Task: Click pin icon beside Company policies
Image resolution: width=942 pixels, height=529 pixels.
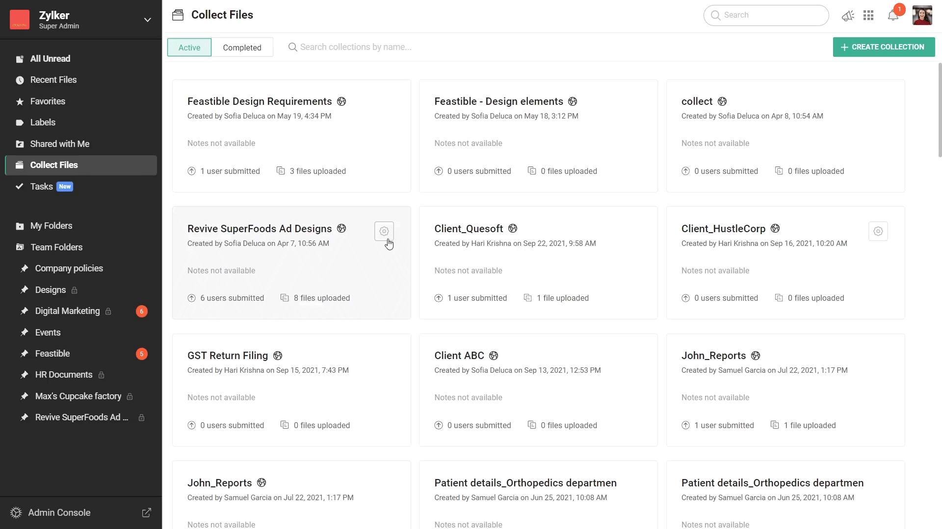Action: (x=24, y=268)
